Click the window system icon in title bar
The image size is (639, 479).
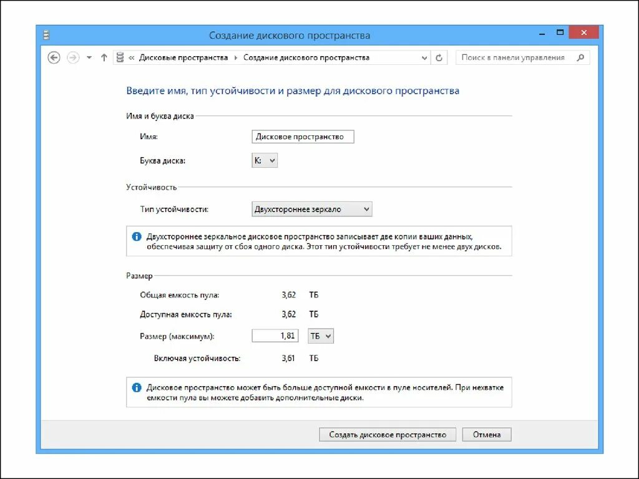tap(46, 35)
